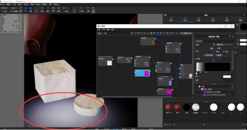Viewport: 247px width, 130px height.
Task: Click the refresh reset button in node properties
Action: (219, 55)
